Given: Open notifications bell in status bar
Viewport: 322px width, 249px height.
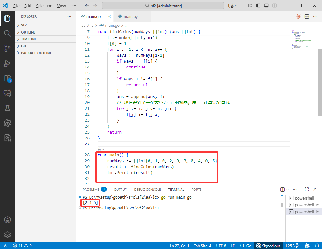Looking at the screenshot, I should point(317,246).
